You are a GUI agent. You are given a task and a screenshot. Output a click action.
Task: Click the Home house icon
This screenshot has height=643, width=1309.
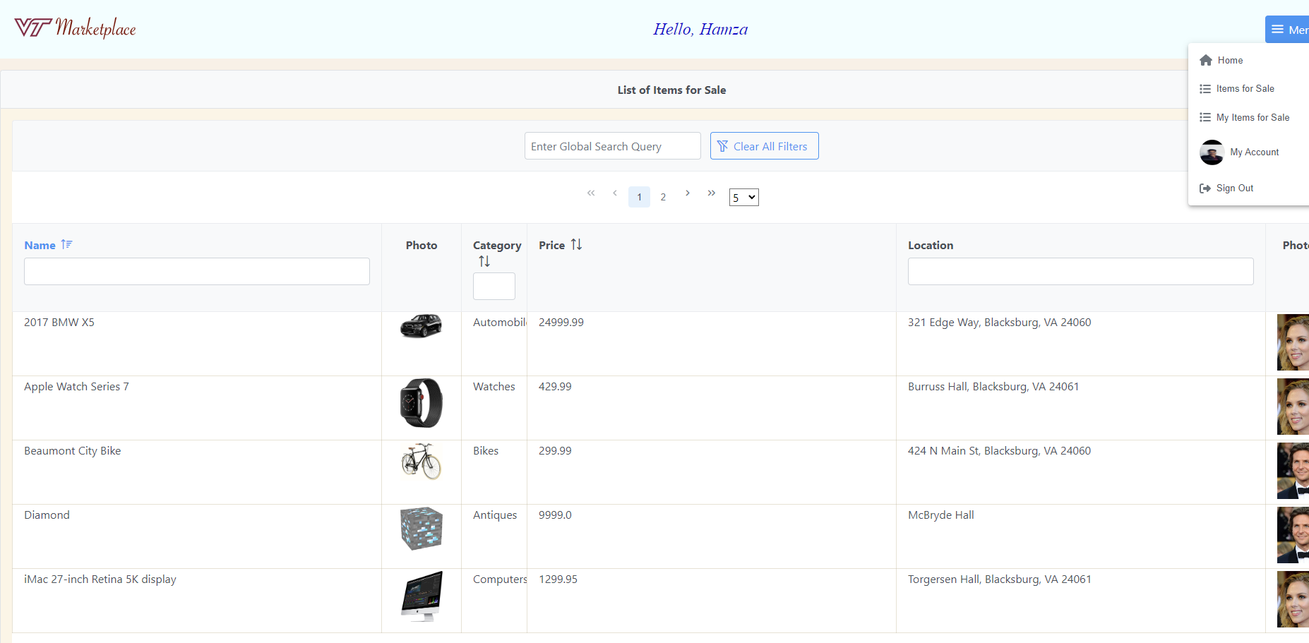(1206, 60)
